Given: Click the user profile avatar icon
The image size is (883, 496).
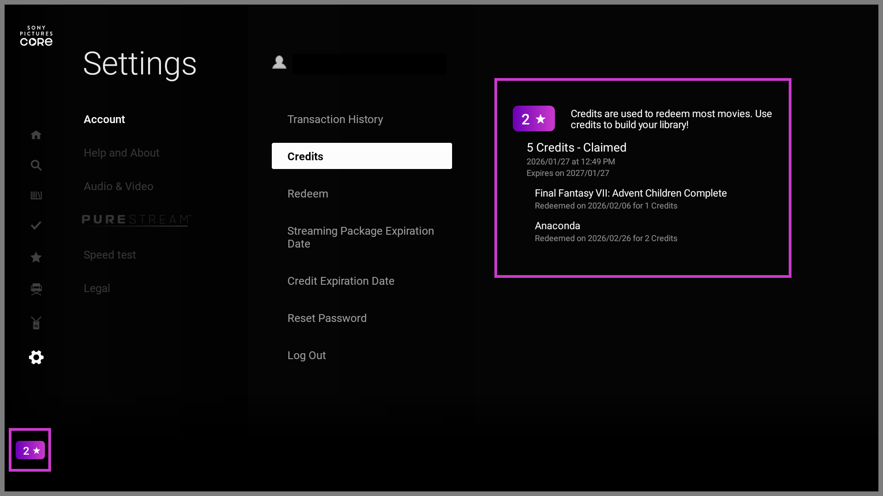Looking at the screenshot, I should coord(279,62).
